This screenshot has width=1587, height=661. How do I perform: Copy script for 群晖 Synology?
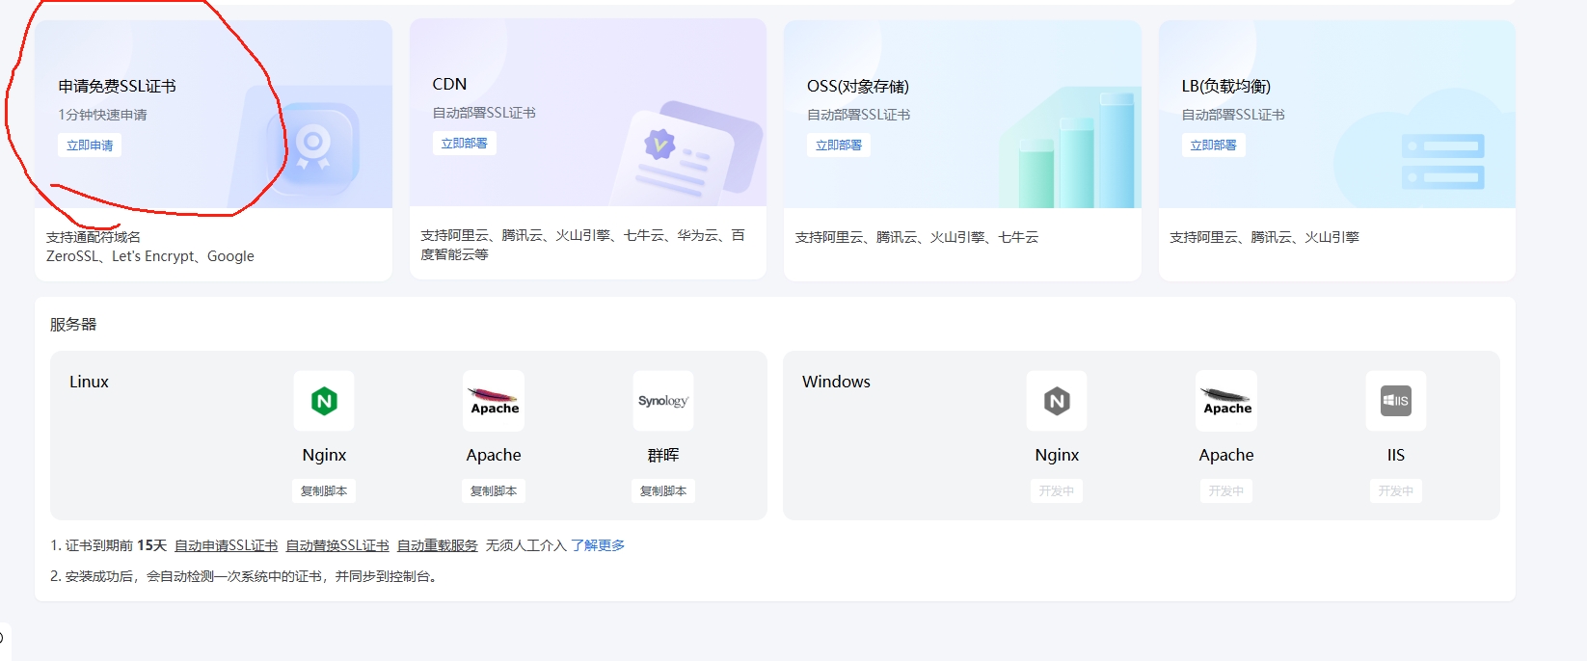coord(663,491)
